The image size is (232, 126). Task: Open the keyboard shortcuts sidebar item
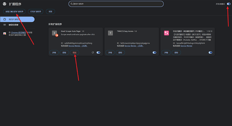(x=17, y=25)
